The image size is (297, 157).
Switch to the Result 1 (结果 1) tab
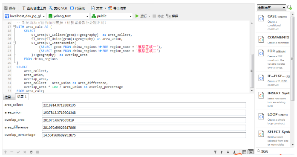click(22, 97)
